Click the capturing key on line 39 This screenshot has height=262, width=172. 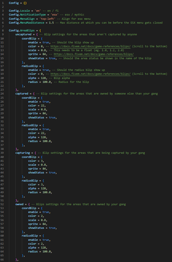pos(22,153)
